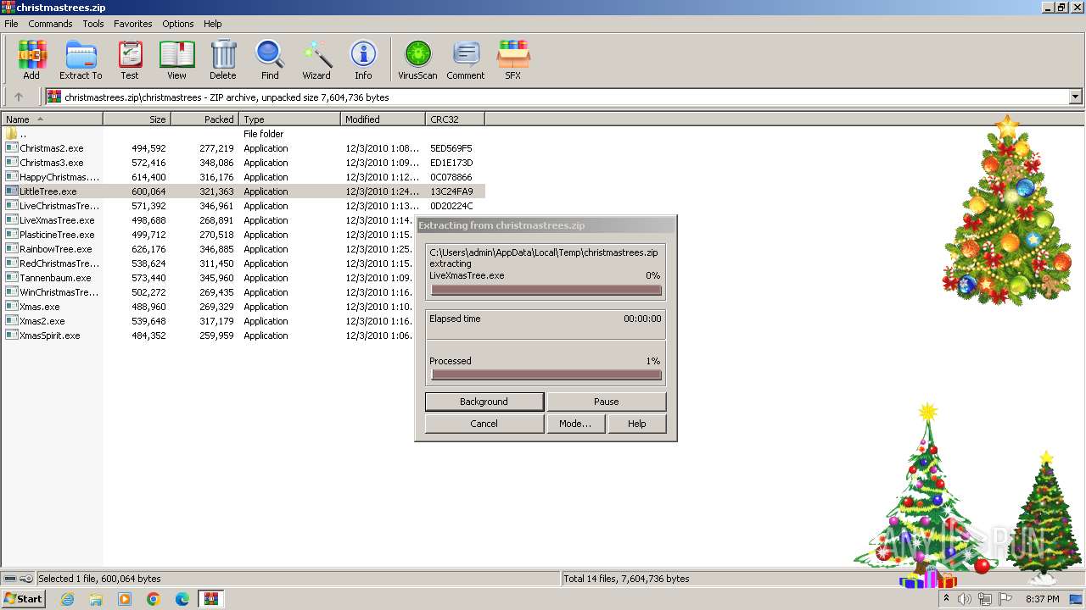Click Background button in extraction dialog
Image resolution: width=1086 pixels, height=610 pixels.
(x=484, y=402)
